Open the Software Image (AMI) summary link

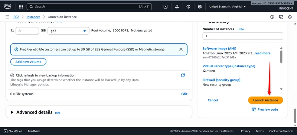click(219, 48)
